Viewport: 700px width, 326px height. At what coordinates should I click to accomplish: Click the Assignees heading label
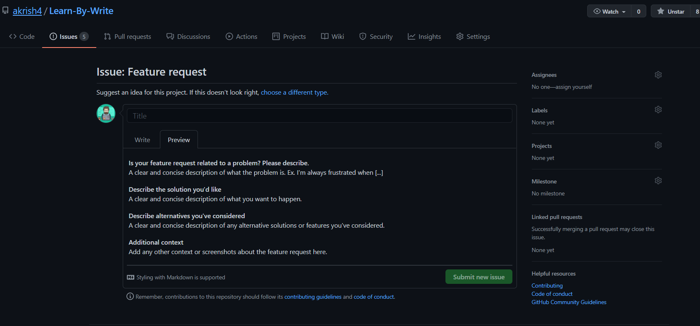[544, 75]
